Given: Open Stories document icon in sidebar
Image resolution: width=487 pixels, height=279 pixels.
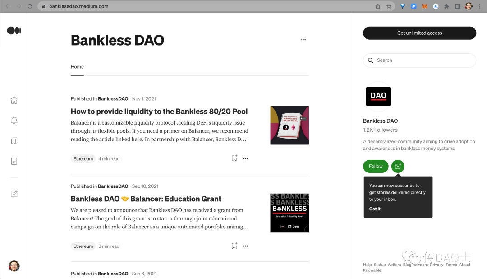Looking at the screenshot, I should click(x=14, y=161).
